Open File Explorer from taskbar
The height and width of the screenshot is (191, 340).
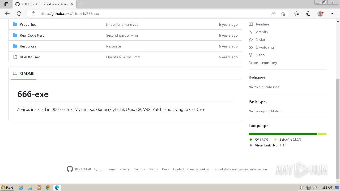(x=30, y=188)
